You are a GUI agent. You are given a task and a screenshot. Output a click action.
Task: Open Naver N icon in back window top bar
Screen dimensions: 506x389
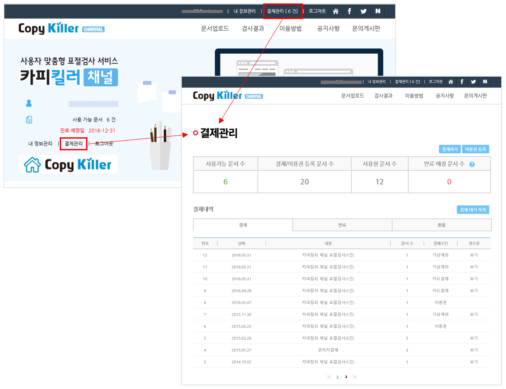[x=377, y=11]
